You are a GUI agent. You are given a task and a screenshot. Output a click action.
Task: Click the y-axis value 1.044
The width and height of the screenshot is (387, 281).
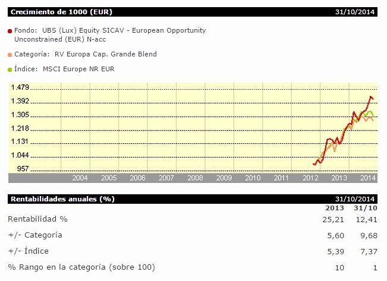pos(20,155)
